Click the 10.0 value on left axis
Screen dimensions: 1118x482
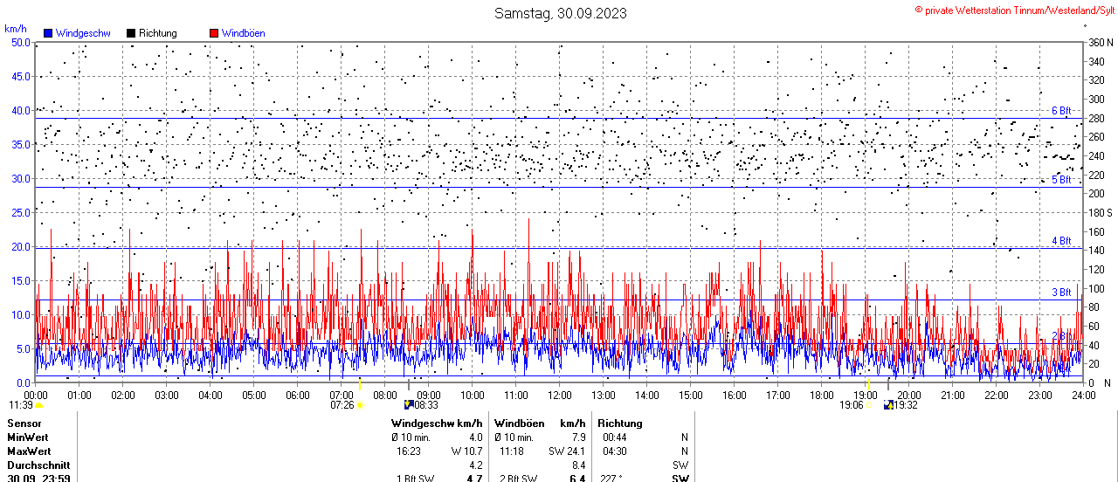21,314
